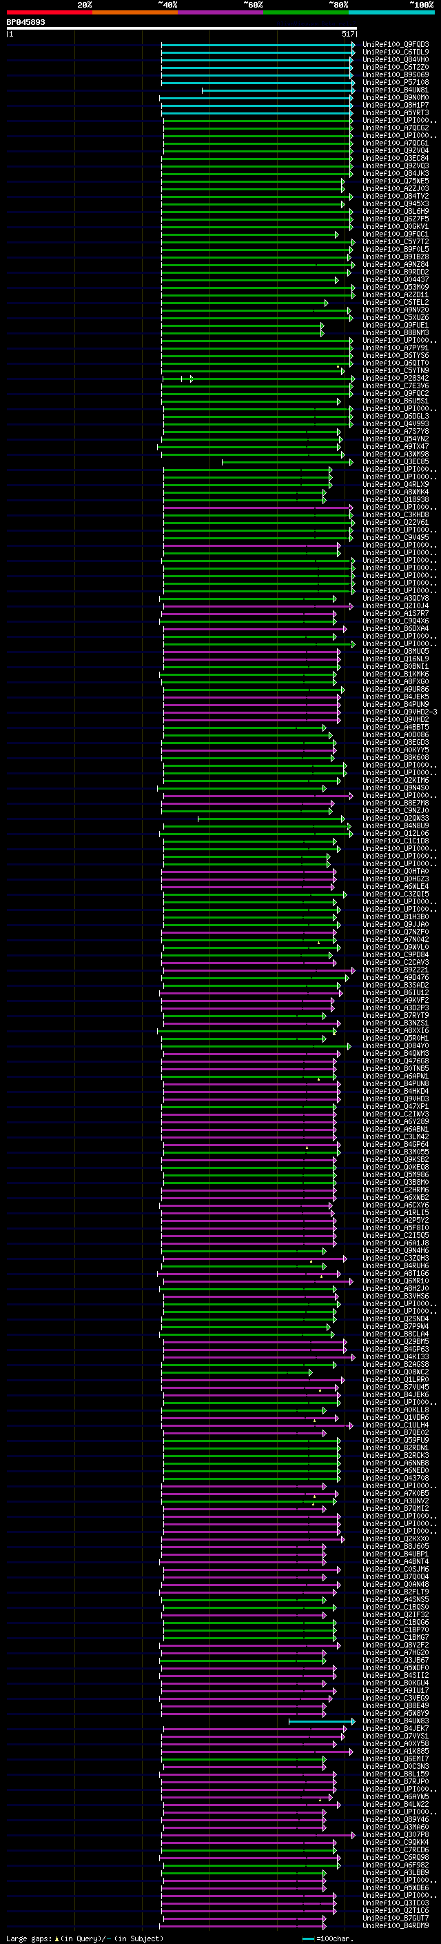Select the UniRef100_Q6DGL3 label
Screen dimensions: 441x1944
coord(396,416)
